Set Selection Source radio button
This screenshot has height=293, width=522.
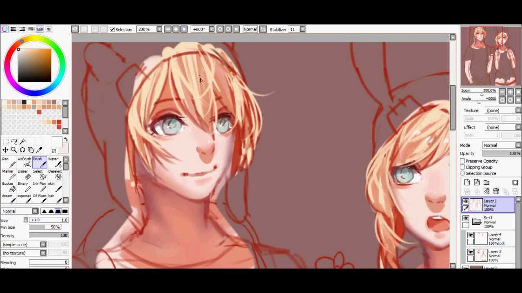tap(462, 173)
